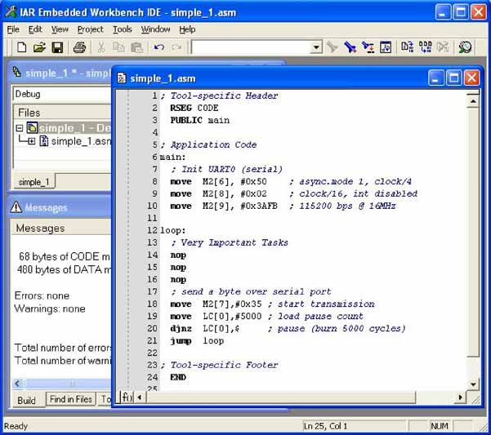Screen dimensions: 491x435
Task: Click the Compile icon in the toolbar
Action: coord(406,48)
